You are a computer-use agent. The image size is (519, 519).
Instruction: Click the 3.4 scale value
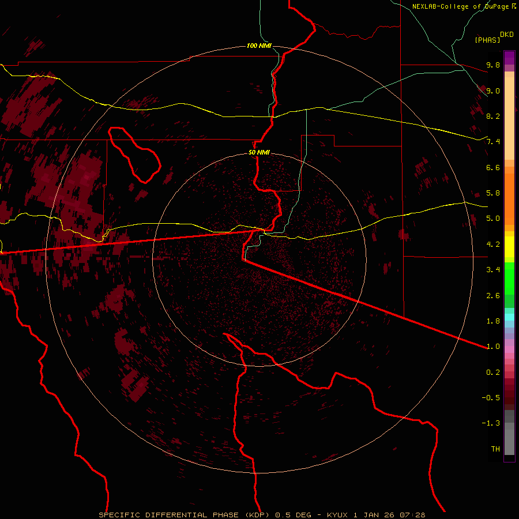point(493,270)
